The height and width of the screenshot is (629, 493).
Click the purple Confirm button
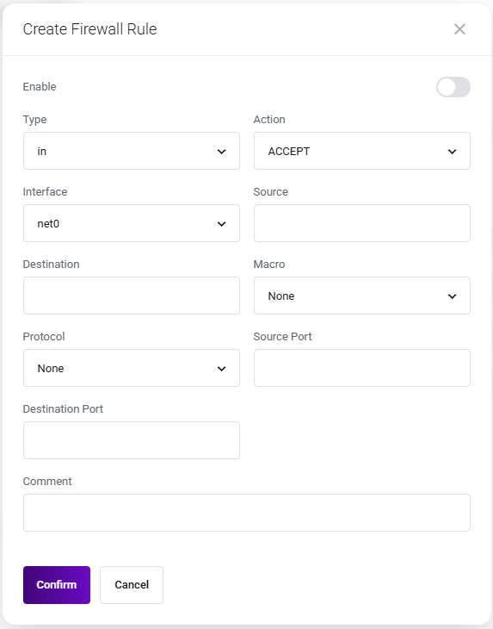point(57,585)
